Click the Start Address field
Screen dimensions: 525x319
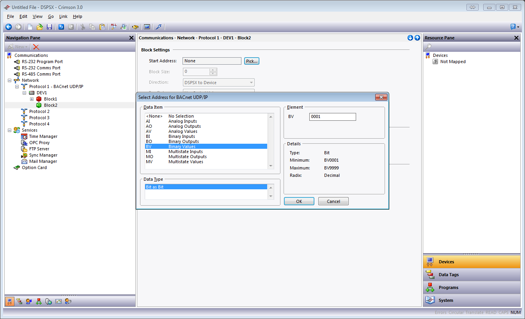[x=212, y=61]
